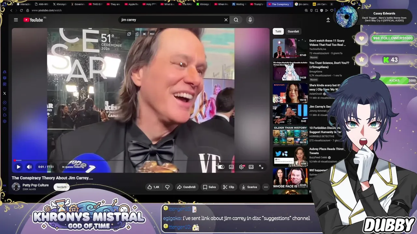Go to the YouTube home logo
The height and width of the screenshot is (234, 417).
tap(33, 20)
